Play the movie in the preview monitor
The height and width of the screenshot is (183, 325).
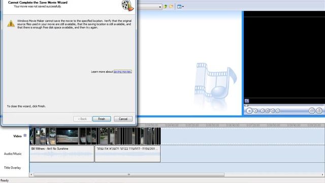(x=249, y=111)
